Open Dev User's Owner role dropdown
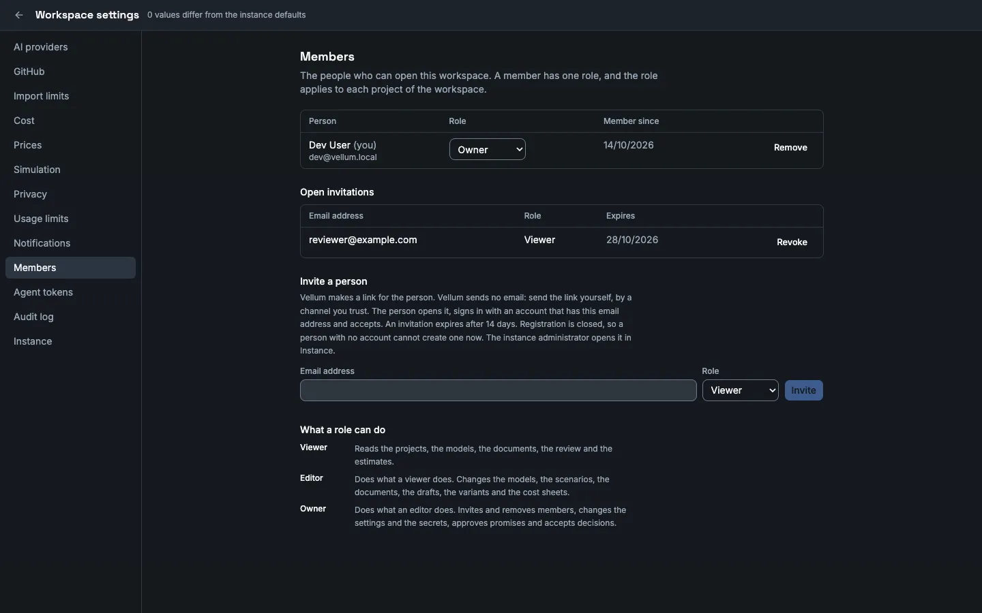Viewport: 982px width, 613px height. pyautogui.click(x=488, y=149)
